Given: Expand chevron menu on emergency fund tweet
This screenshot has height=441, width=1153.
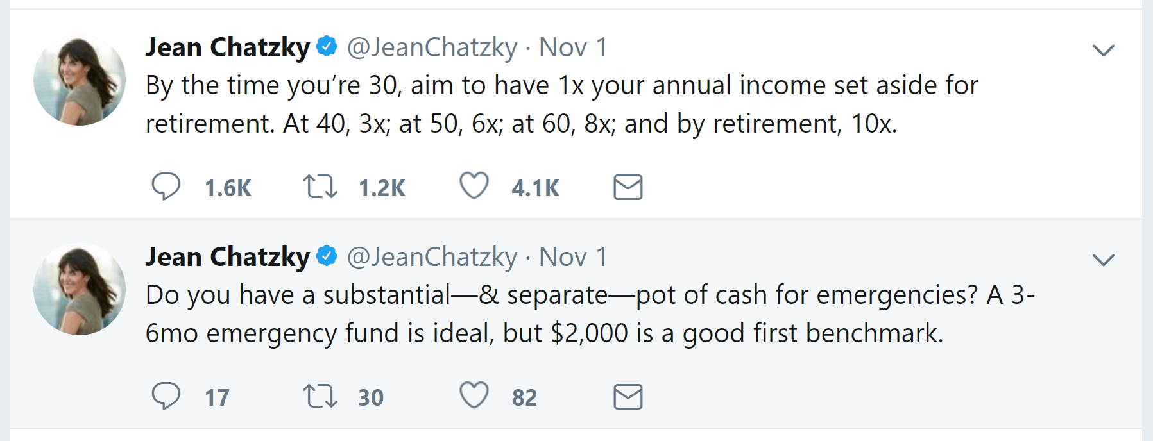Looking at the screenshot, I should [1104, 260].
